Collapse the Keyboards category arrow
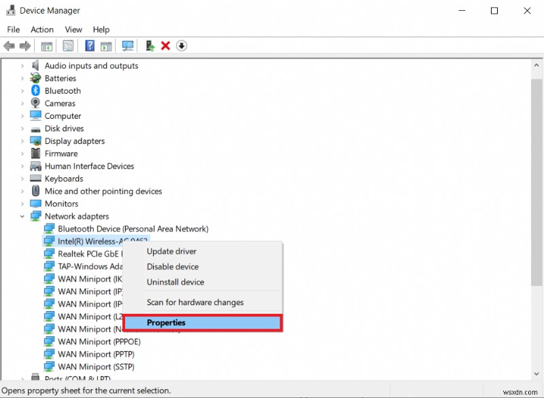 (x=22, y=178)
